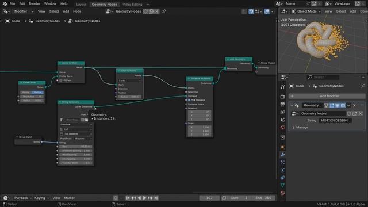Open the Tool properties tab
368x207 pixels.
tap(282, 87)
